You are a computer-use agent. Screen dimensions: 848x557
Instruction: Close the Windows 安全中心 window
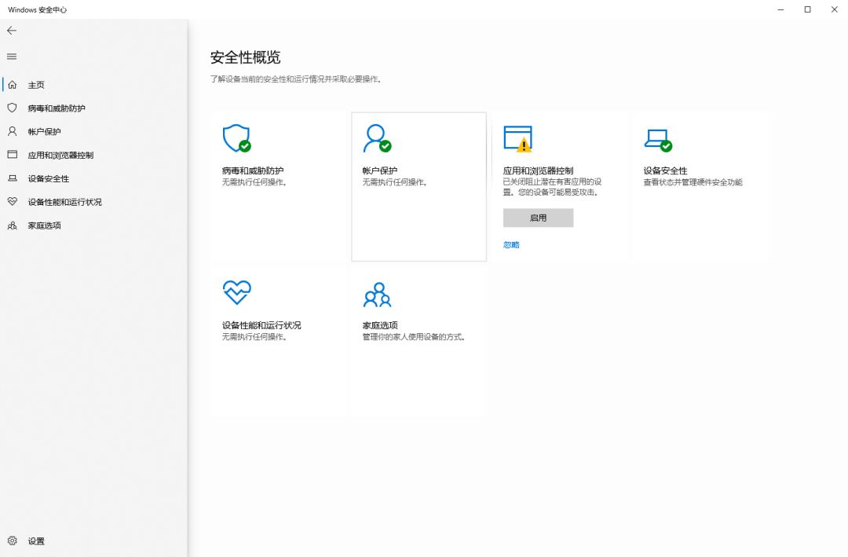coord(835,9)
